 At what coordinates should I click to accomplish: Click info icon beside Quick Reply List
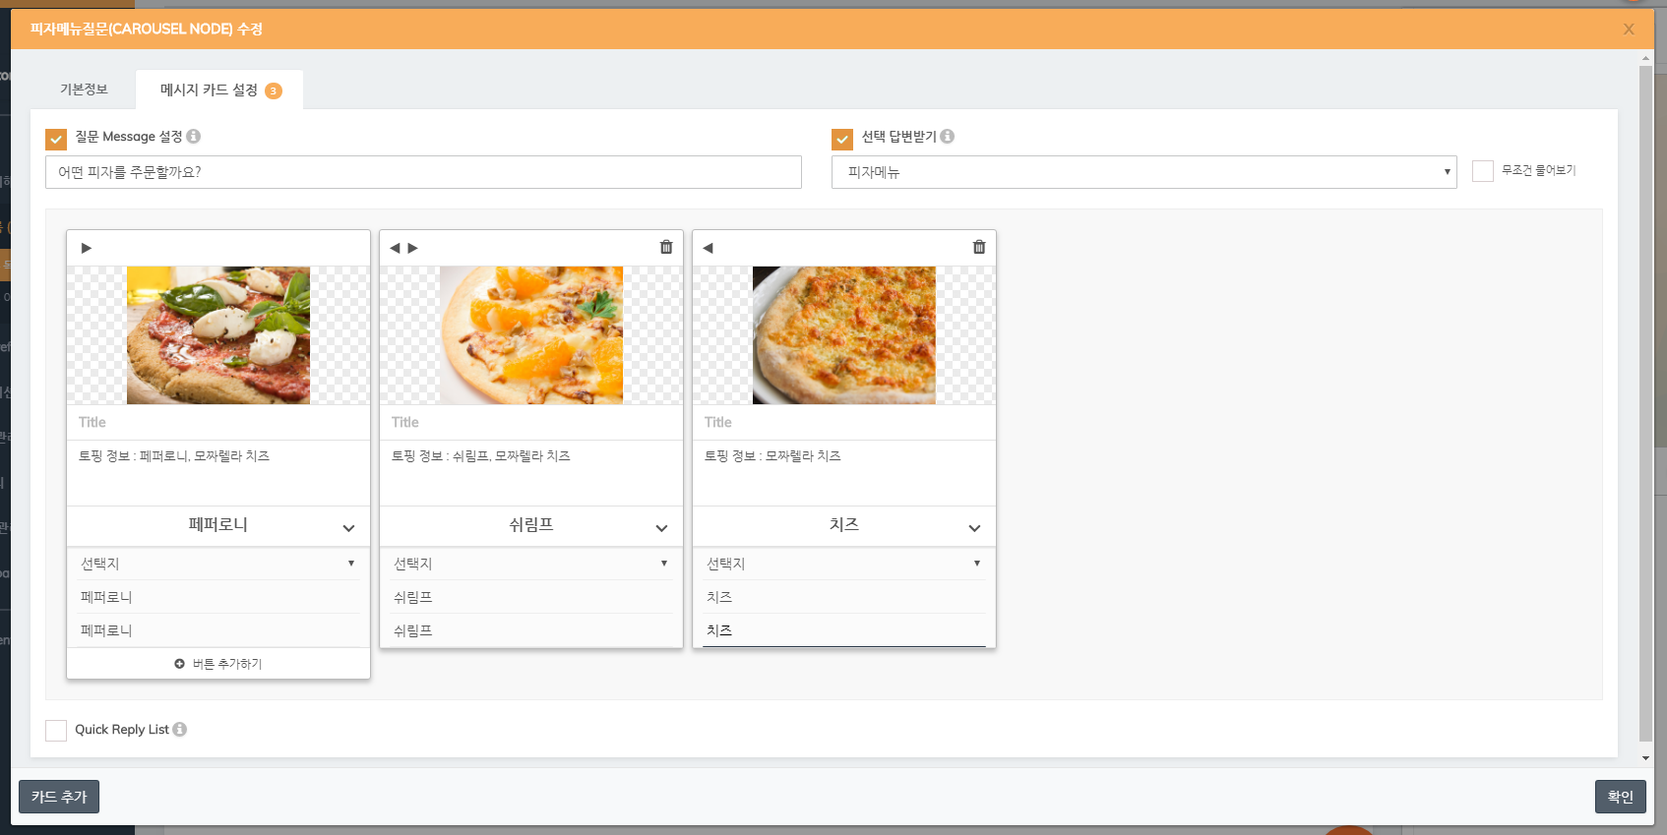(x=179, y=729)
